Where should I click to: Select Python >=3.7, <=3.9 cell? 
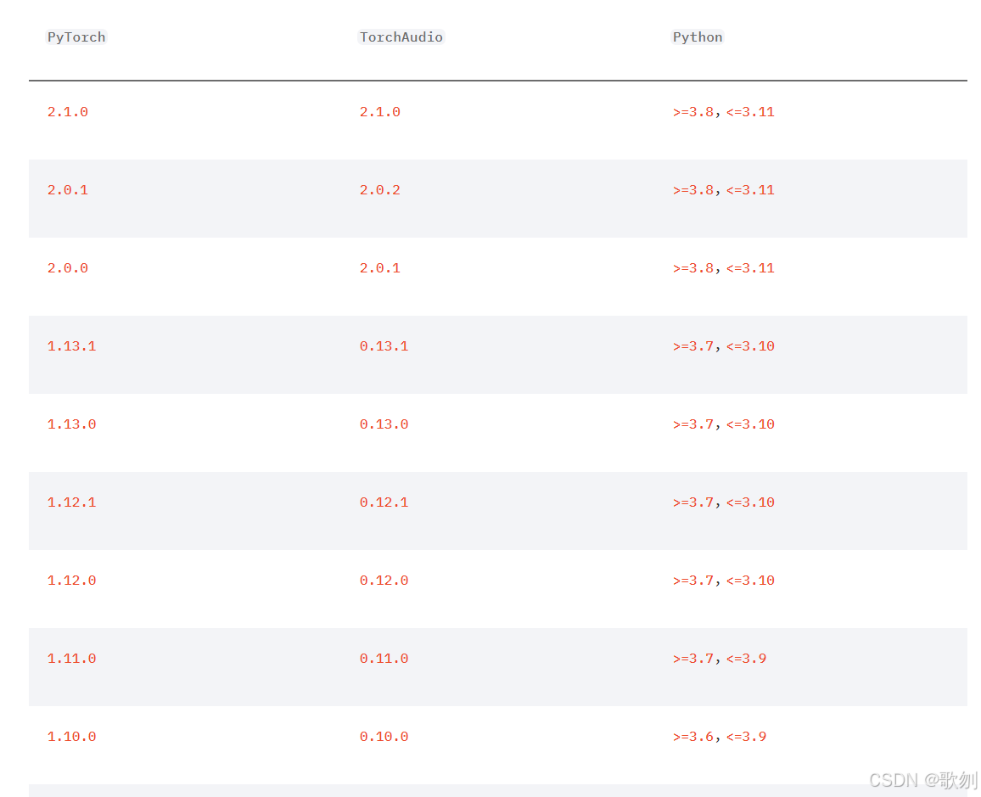point(720,659)
